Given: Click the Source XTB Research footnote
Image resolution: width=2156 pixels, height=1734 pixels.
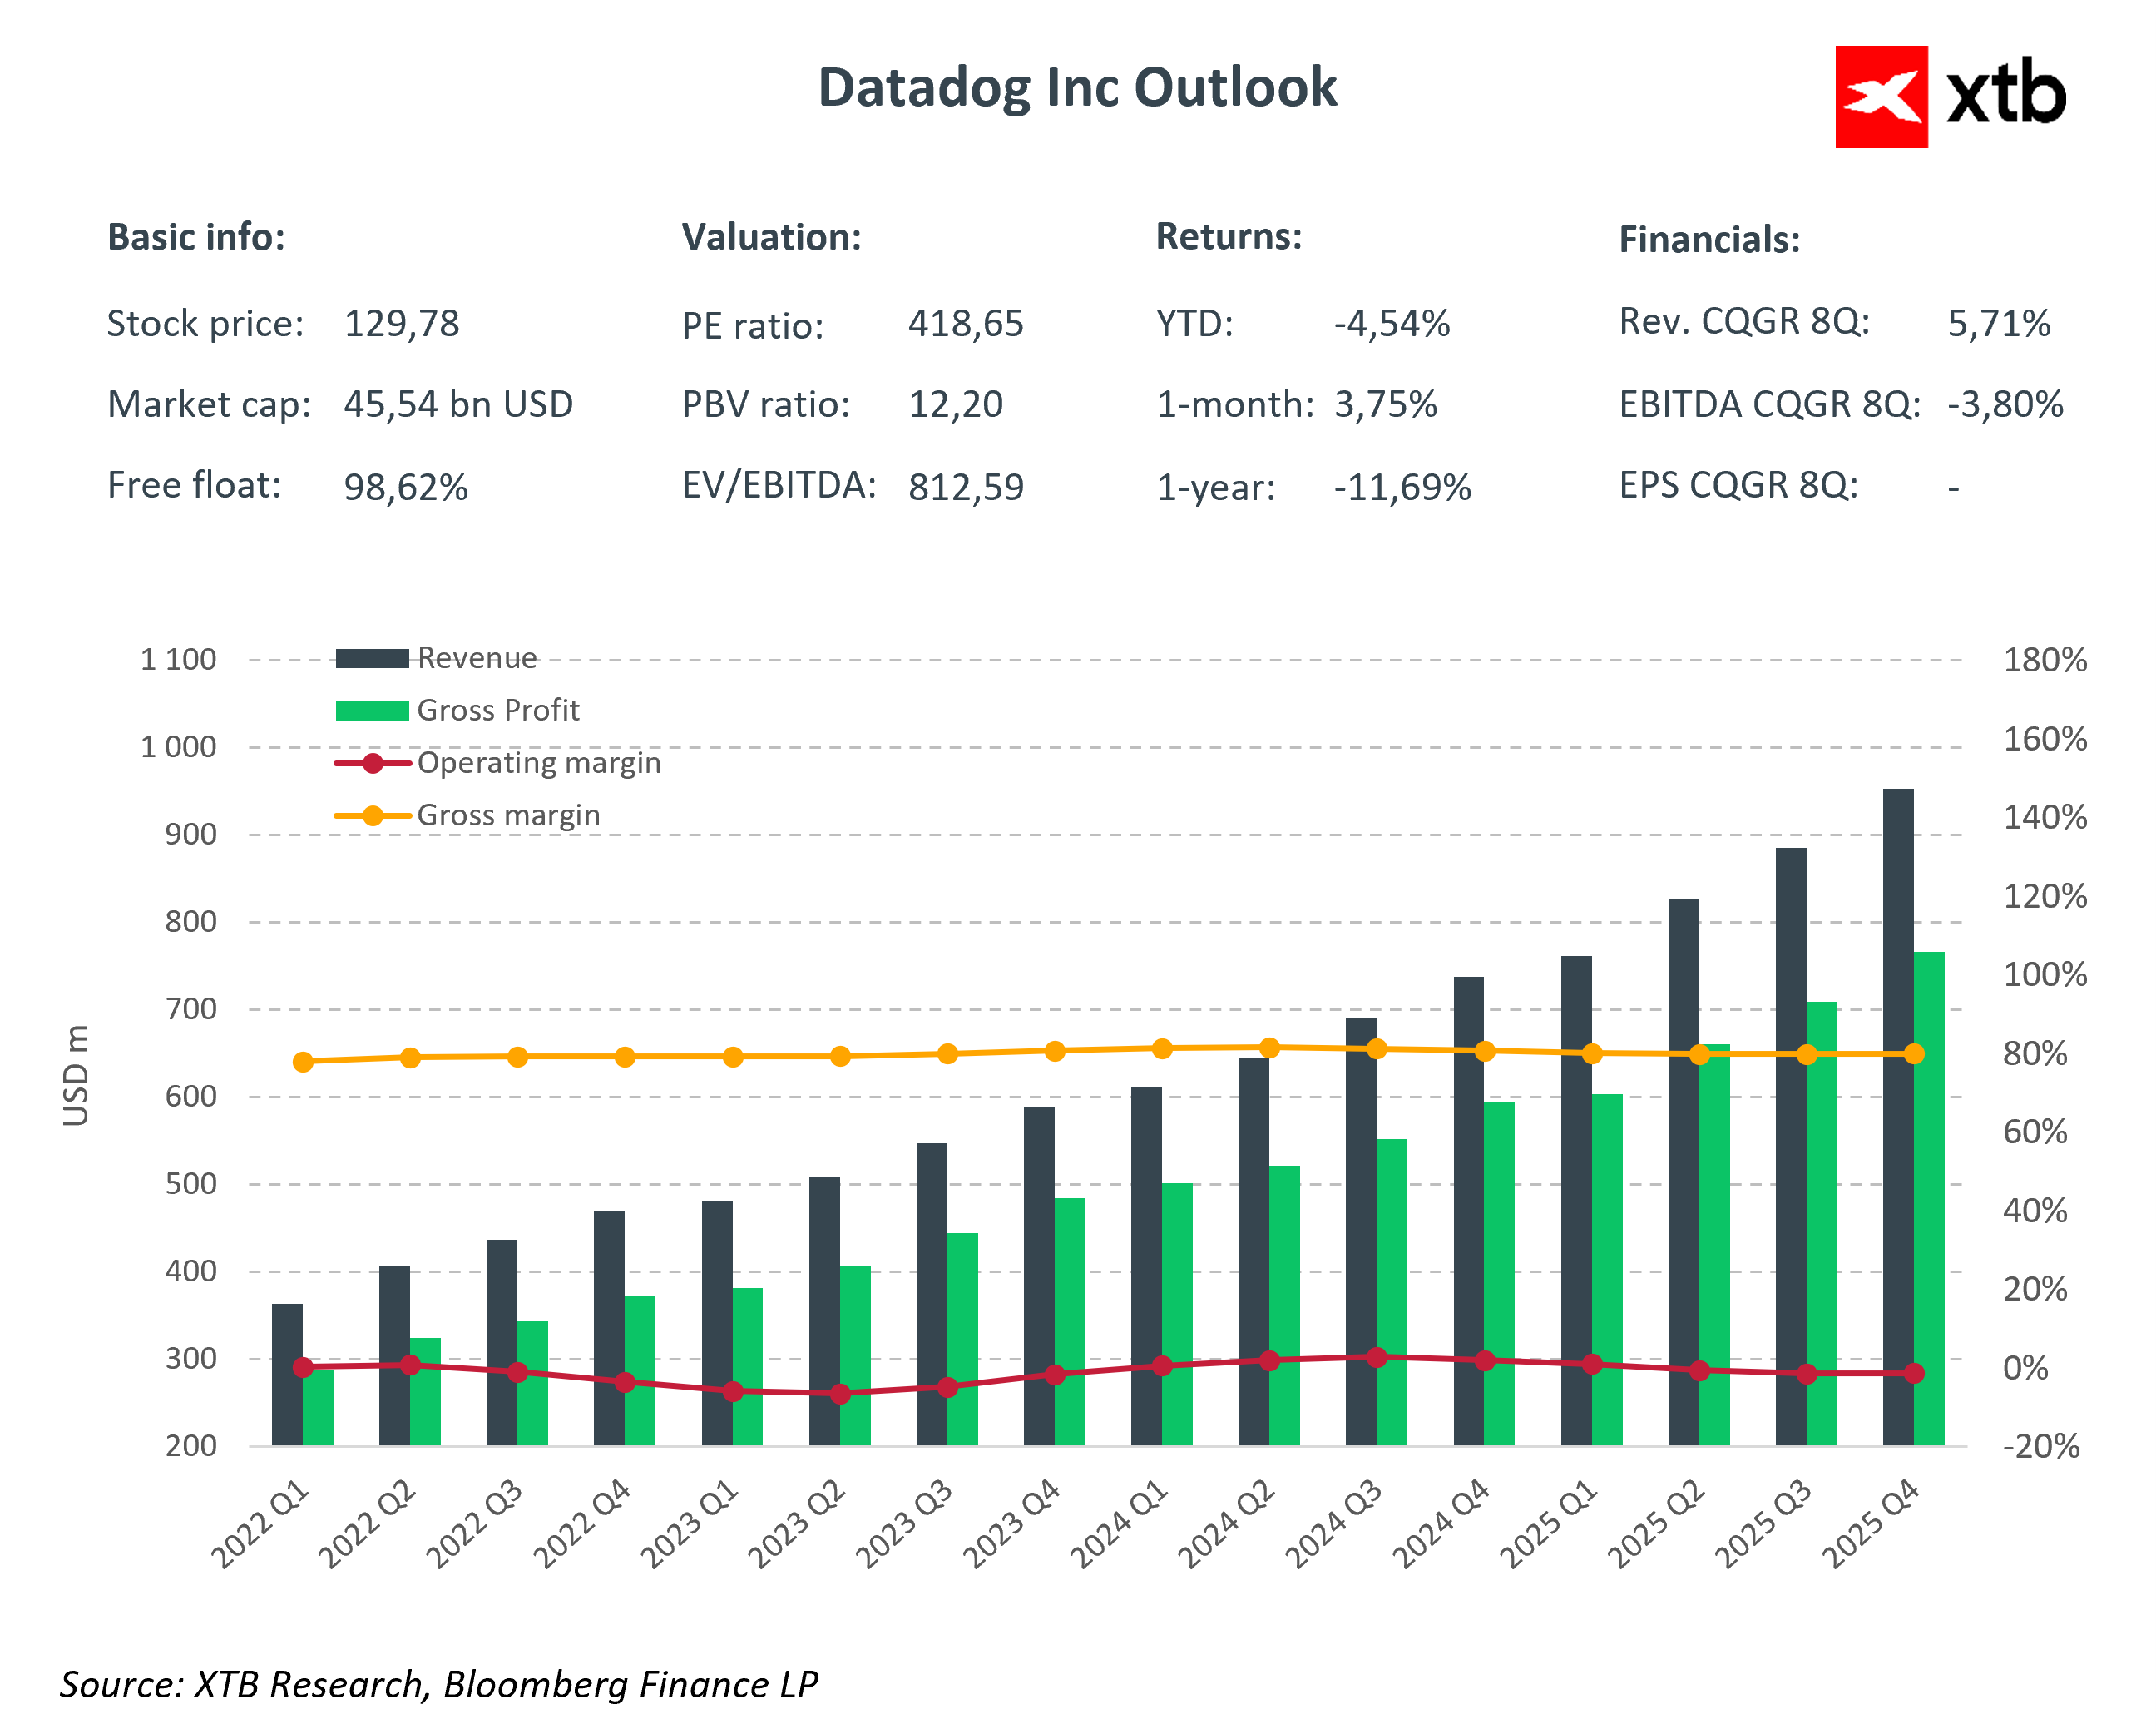Looking at the screenshot, I should [438, 1684].
